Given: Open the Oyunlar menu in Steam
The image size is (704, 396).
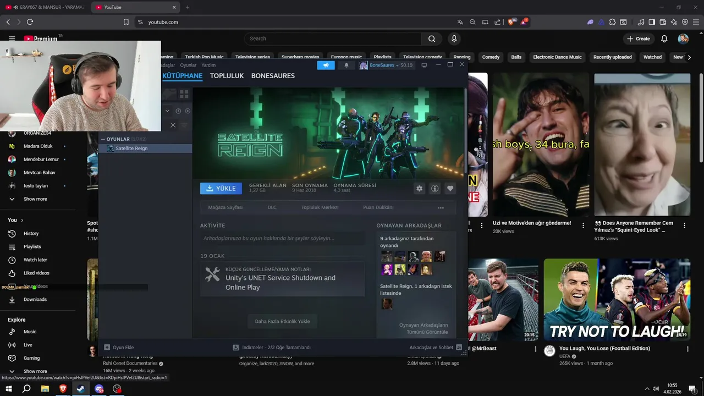Looking at the screenshot, I should (188, 65).
